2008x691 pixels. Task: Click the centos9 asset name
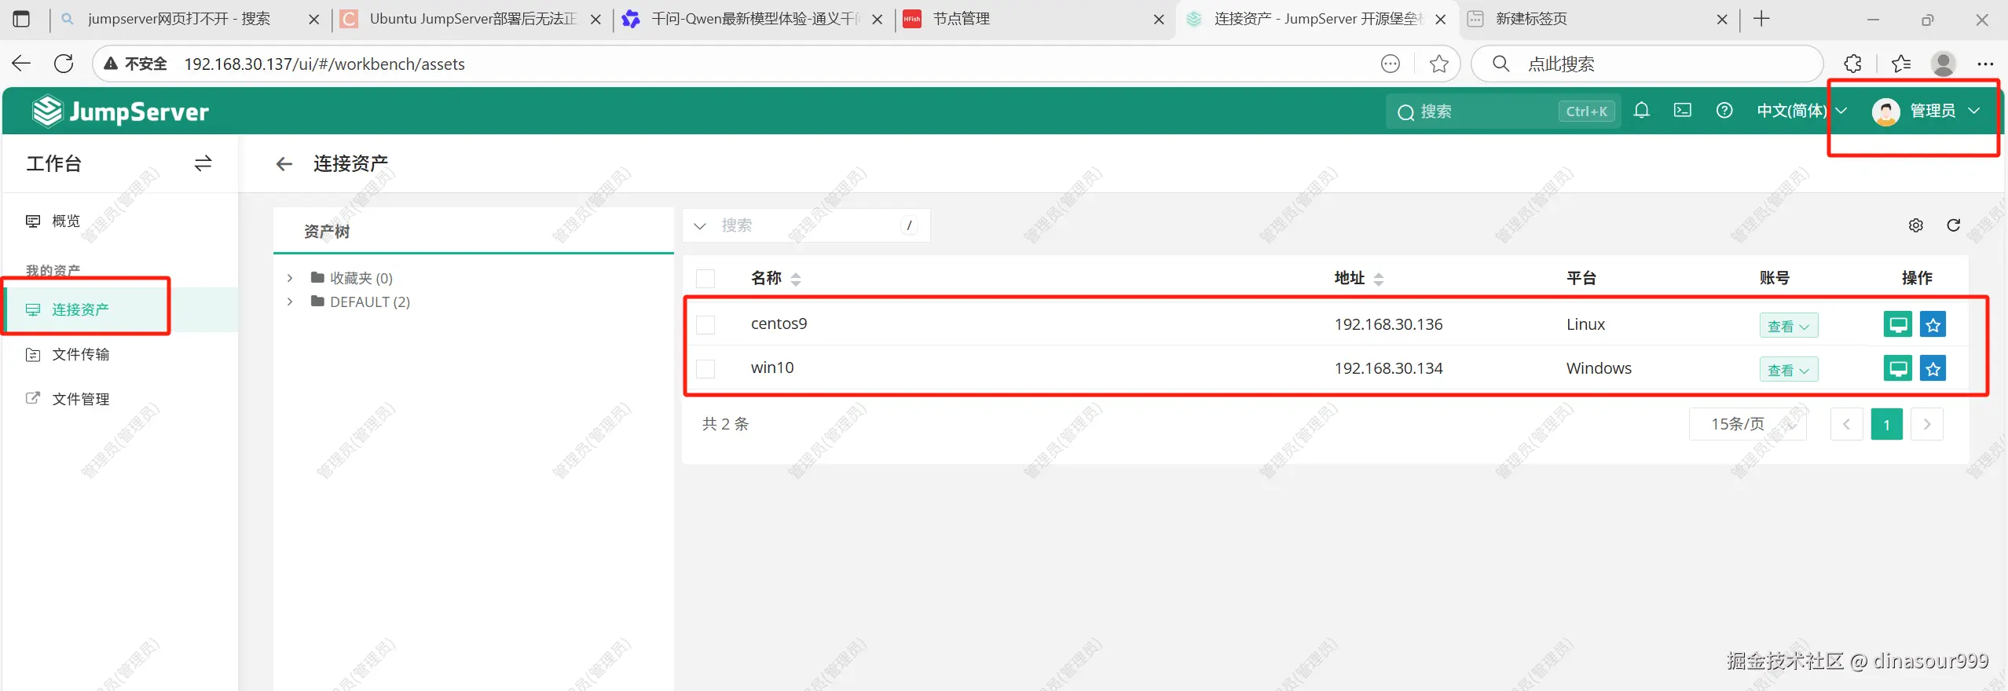point(779,324)
